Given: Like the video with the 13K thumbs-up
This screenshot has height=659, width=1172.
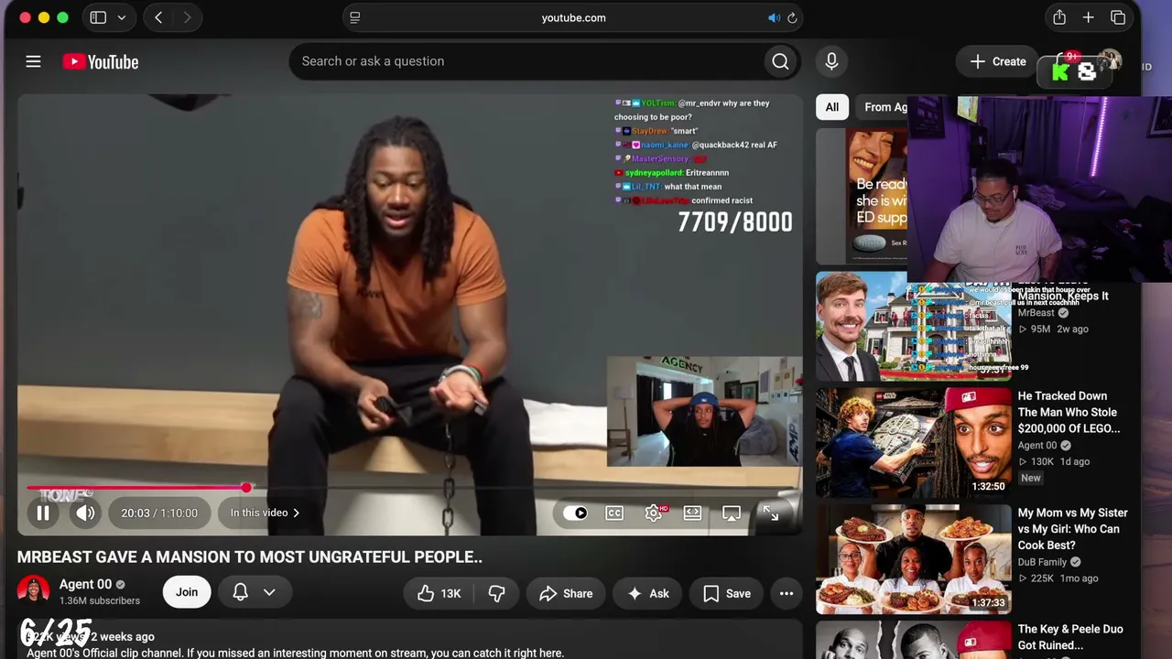Looking at the screenshot, I should tap(439, 593).
